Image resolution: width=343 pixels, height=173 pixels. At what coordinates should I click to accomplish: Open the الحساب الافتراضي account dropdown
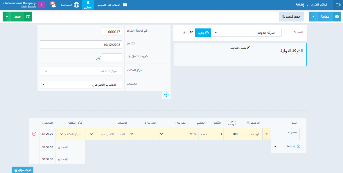tap(81, 85)
